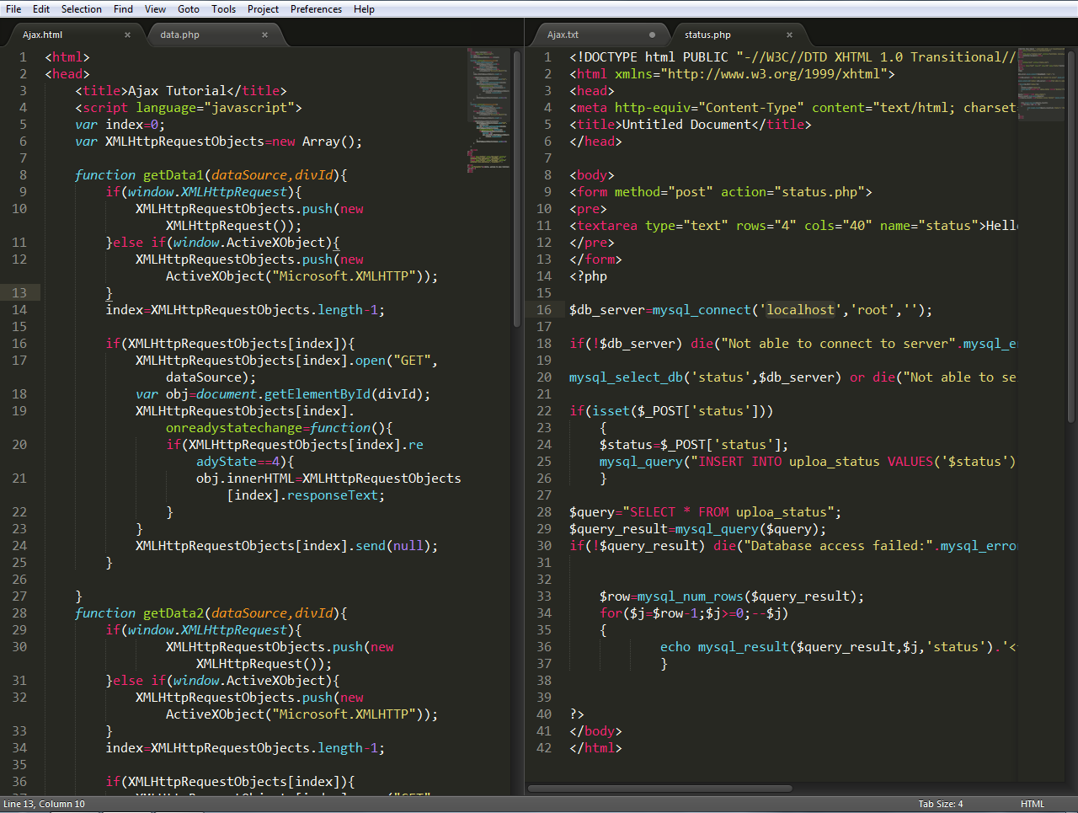Image resolution: width=1078 pixels, height=813 pixels.
Task: Close the status.php tab
Action: click(x=789, y=35)
